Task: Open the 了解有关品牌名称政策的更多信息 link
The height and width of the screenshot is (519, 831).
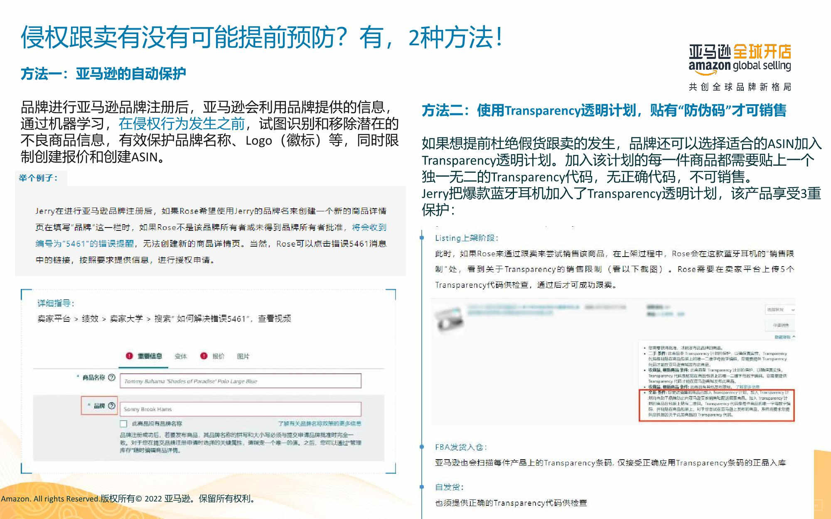Action: click(320, 424)
